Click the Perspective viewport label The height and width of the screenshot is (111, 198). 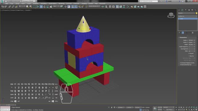point(6,10)
